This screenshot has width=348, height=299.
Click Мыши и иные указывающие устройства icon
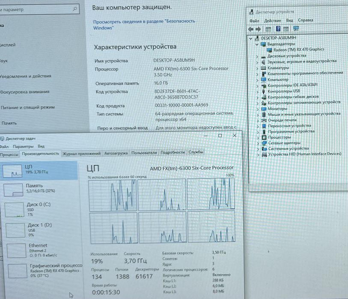pyautogui.click(x=264, y=115)
